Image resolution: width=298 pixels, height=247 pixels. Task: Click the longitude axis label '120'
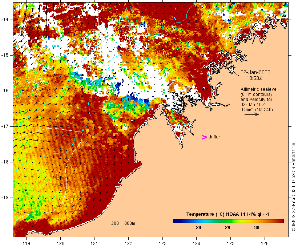[60, 243]
